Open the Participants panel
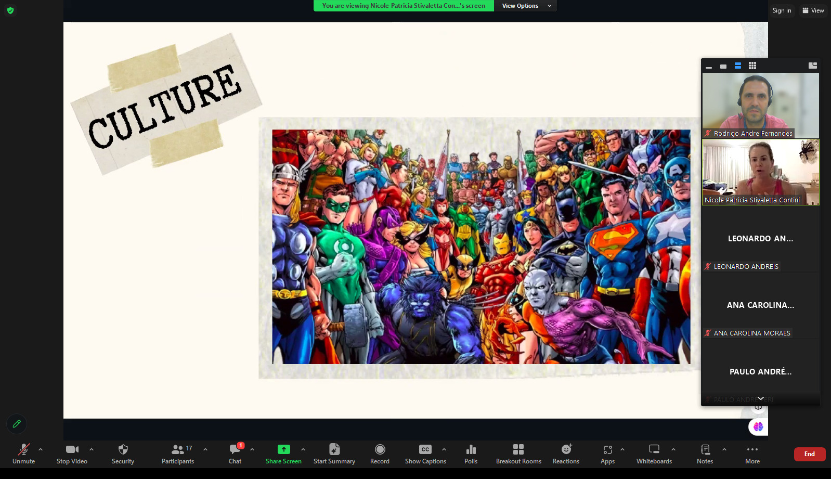This screenshot has height=479, width=831. (178, 454)
